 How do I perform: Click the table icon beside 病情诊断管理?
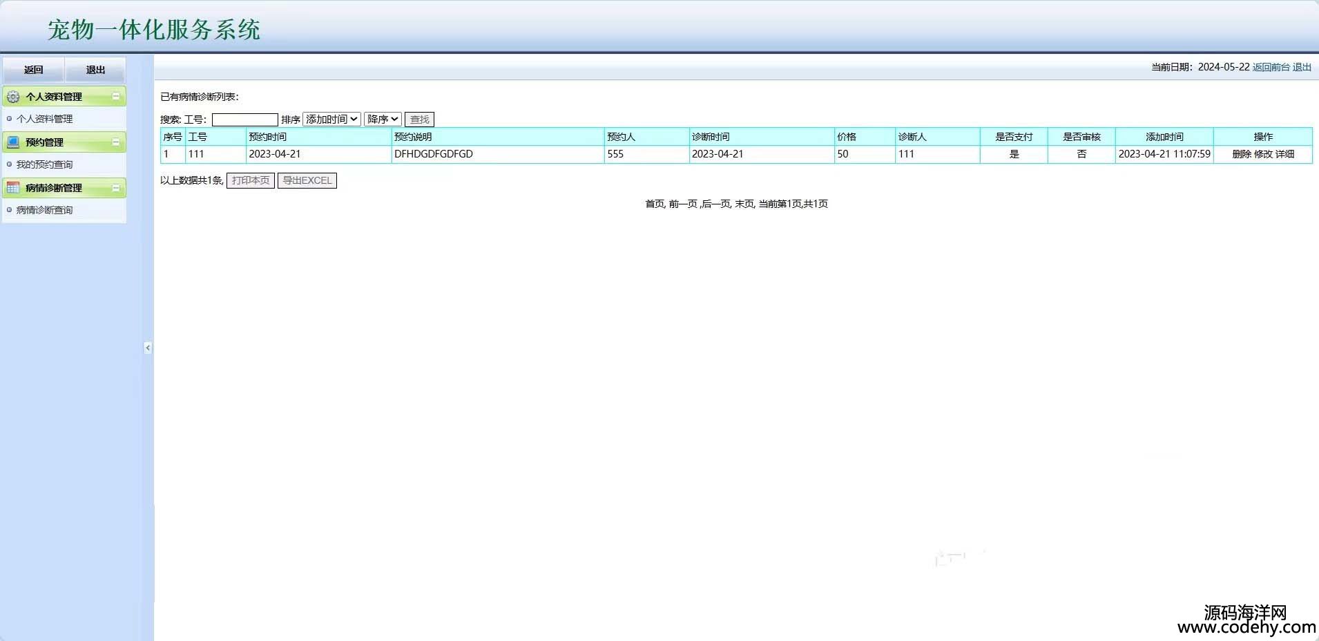(x=13, y=188)
